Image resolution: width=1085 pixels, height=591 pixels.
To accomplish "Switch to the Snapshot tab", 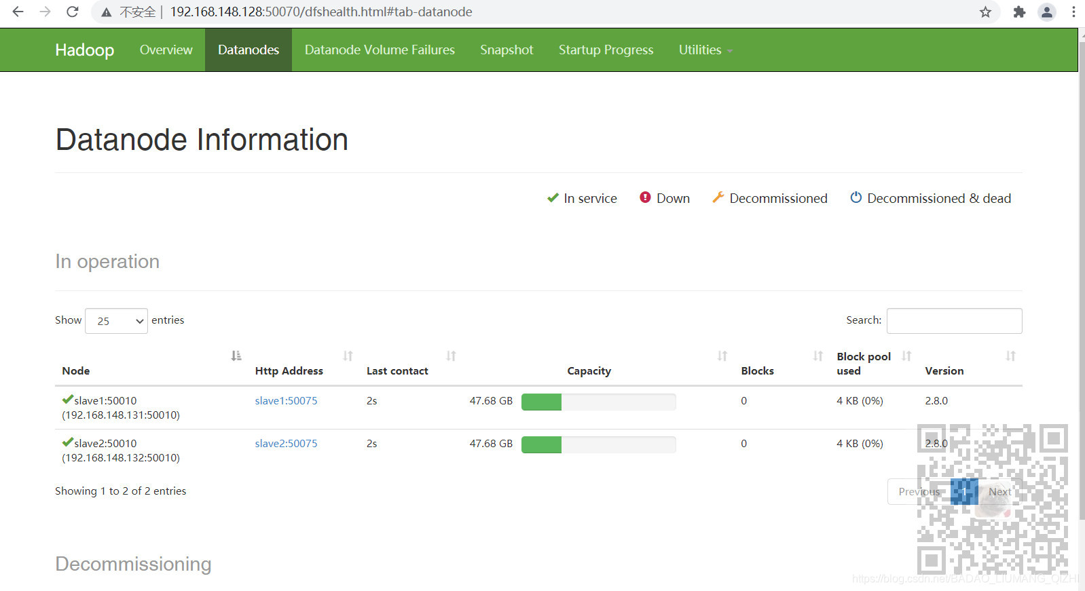I will point(507,50).
